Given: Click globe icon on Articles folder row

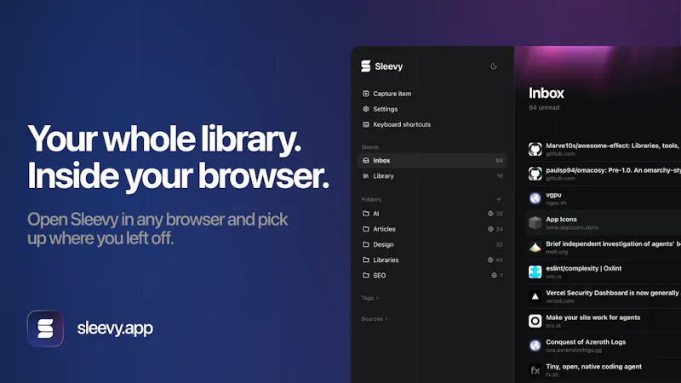Looking at the screenshot, I should [x=490, y=229].
